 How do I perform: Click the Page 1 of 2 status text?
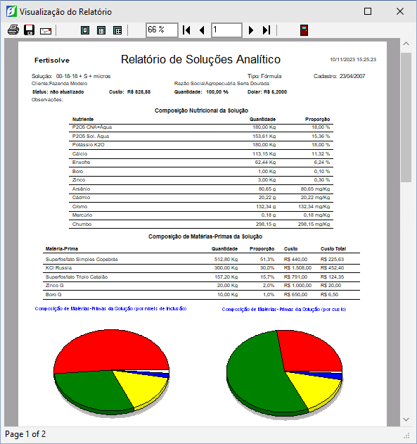[25, 434]
